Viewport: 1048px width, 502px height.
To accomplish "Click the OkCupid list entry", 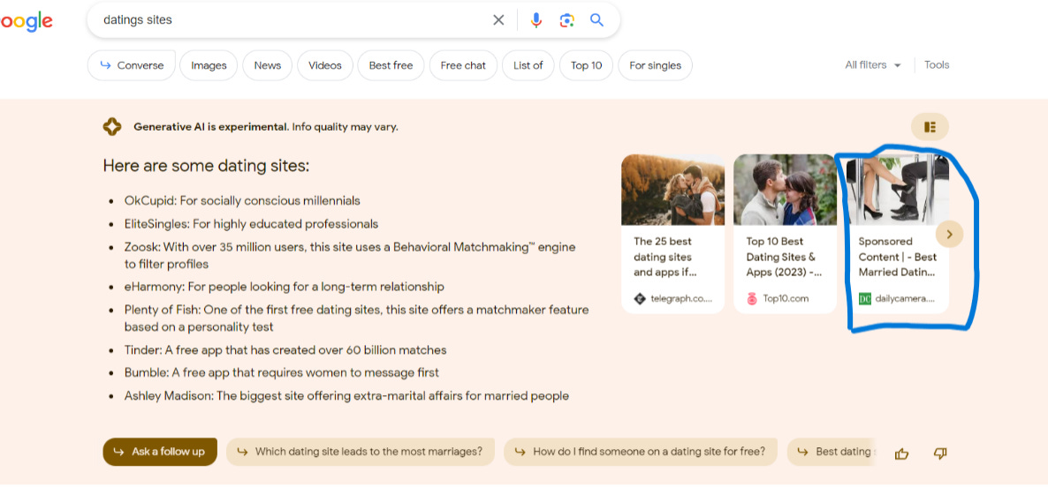I will point(242,201).
